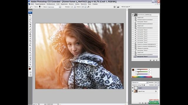Select the Hand tool
The width and height of the screenshot is (188, 105).
click(x=30, y=62)
